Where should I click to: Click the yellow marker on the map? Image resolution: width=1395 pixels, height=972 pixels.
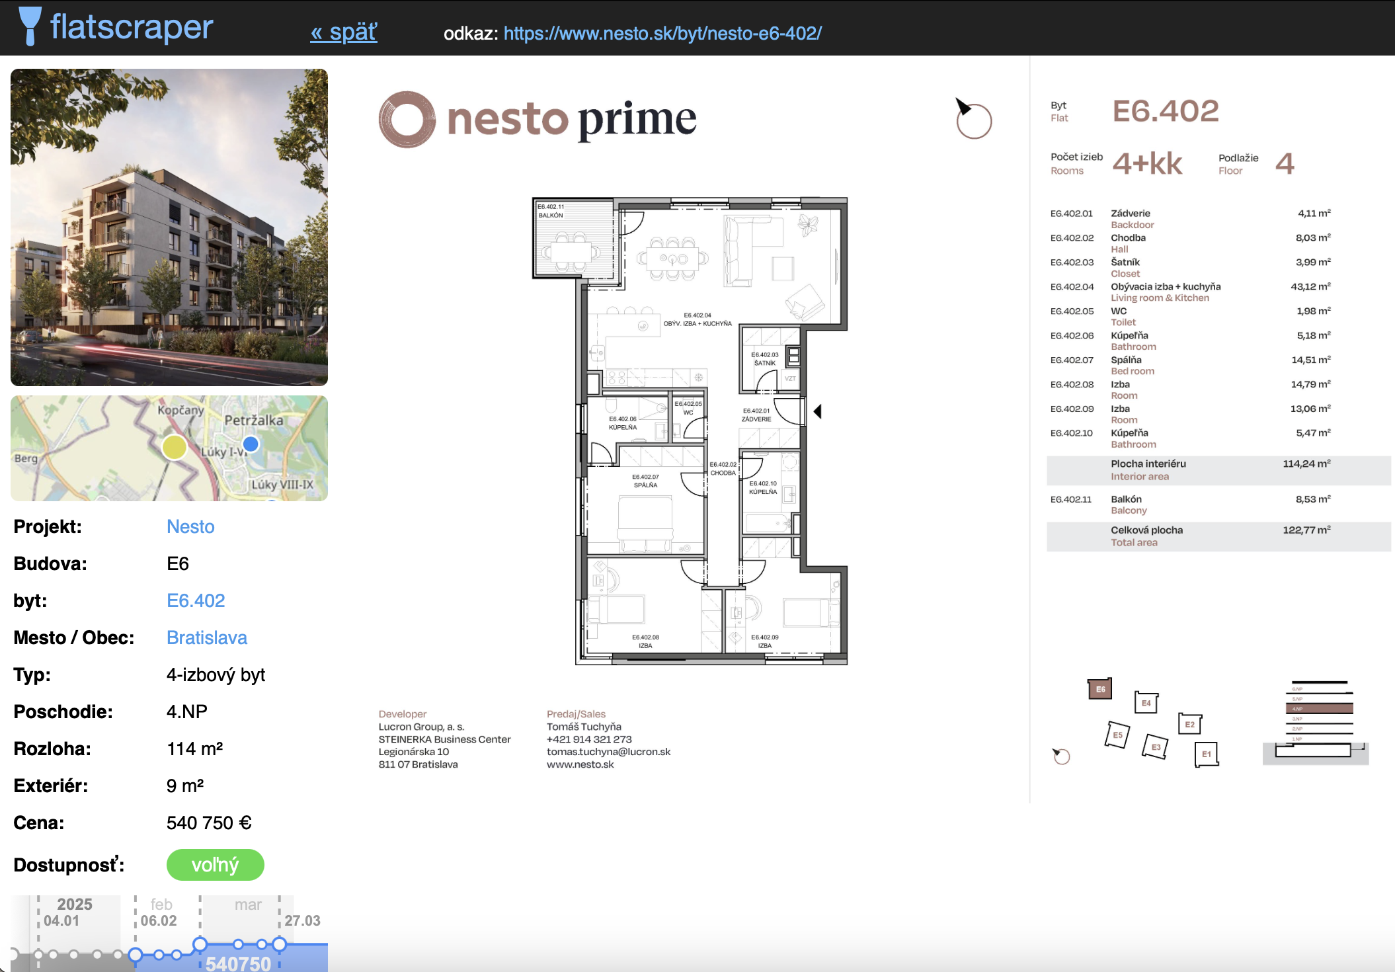[x=175, y=447]
